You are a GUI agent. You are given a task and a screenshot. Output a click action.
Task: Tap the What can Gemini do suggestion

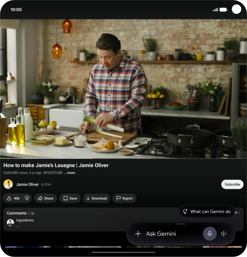coord(207,211)
